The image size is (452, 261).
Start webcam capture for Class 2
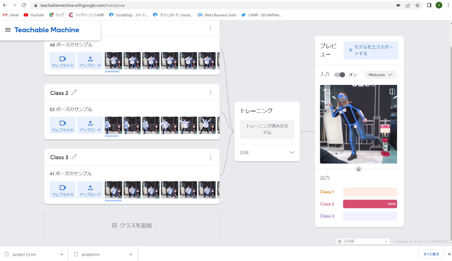click(x=63, y=125)
